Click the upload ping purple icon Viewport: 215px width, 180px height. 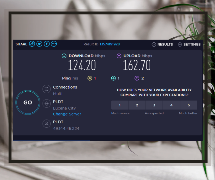137,78
